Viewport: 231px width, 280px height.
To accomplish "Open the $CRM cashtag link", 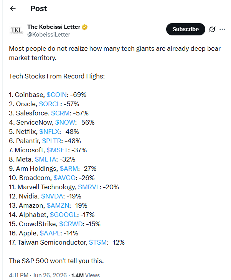I will pos(61,113).
